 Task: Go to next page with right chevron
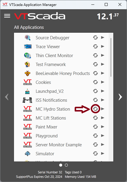tap(120, 97)
